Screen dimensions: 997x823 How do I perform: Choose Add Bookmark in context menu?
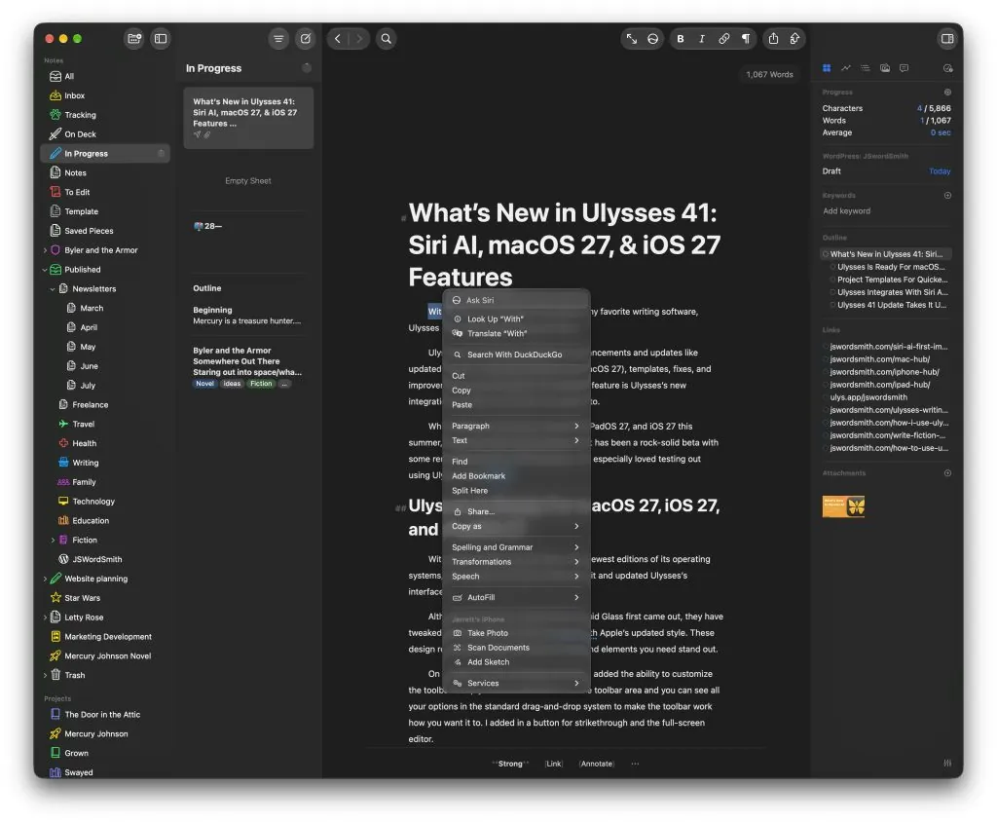(x=516, y=475)
